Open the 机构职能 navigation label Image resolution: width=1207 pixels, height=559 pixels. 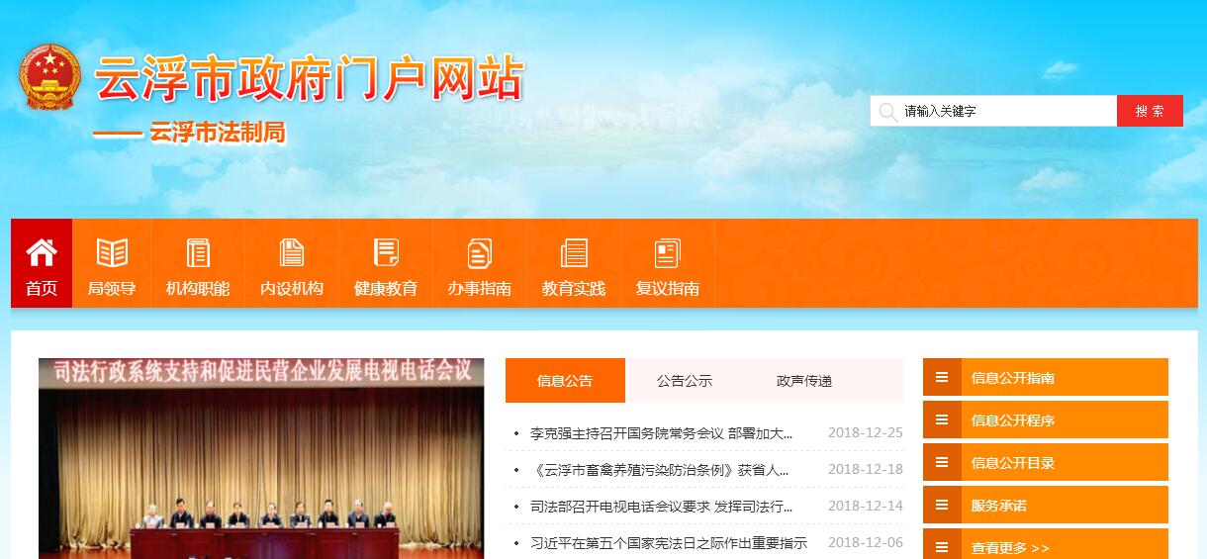click(198, 289)
